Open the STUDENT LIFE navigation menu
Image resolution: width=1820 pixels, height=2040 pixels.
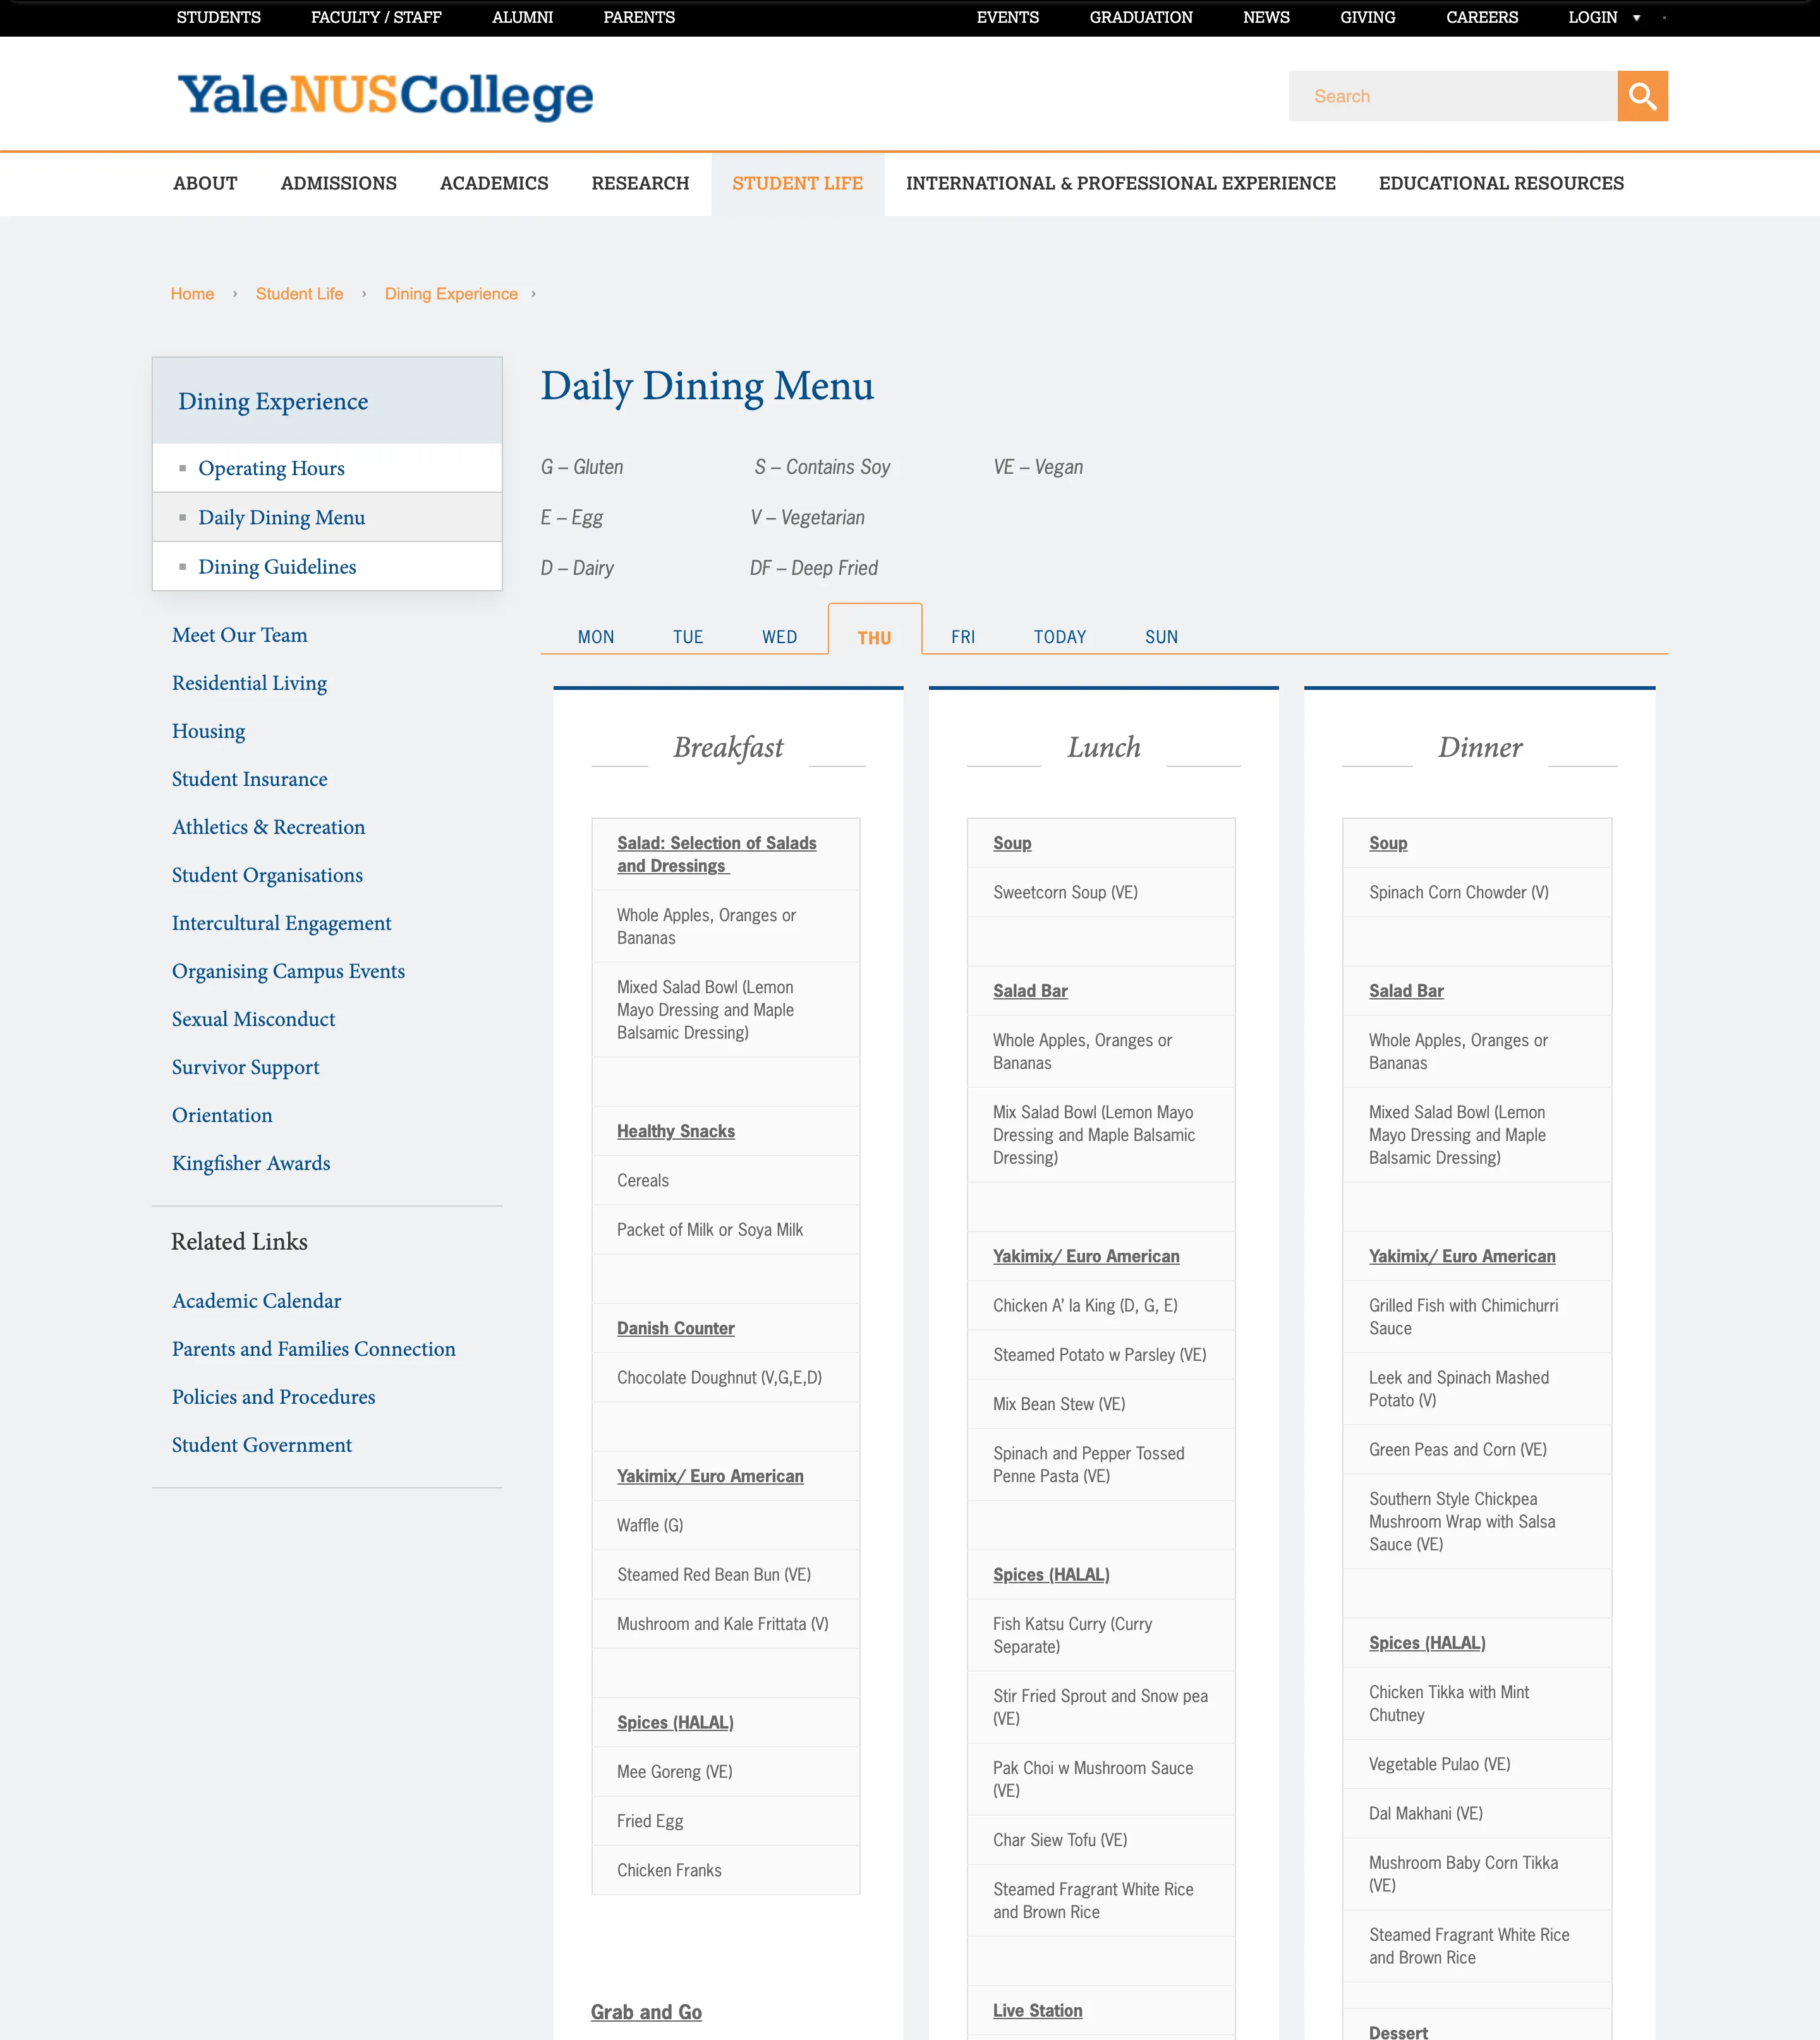797,184
